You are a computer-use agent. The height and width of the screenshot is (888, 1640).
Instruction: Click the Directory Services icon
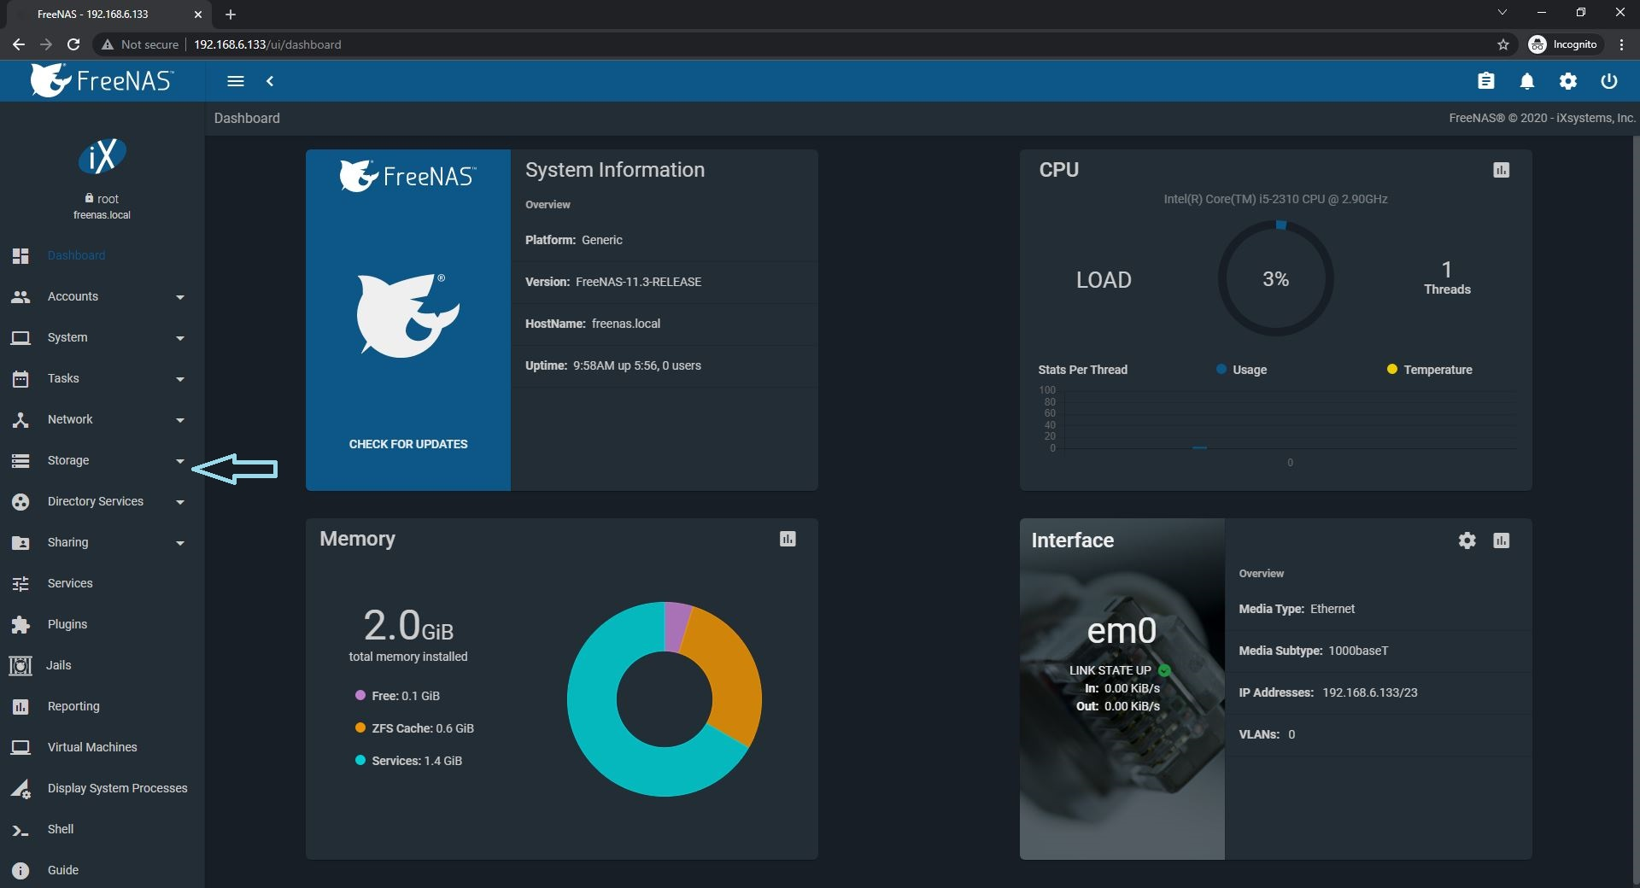(20, 501)
